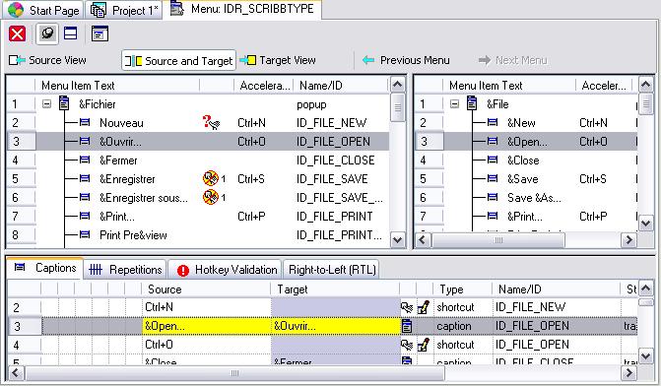Select Print Pre&view in source menu
Viewport: 661px width, 386px height.
133,235
